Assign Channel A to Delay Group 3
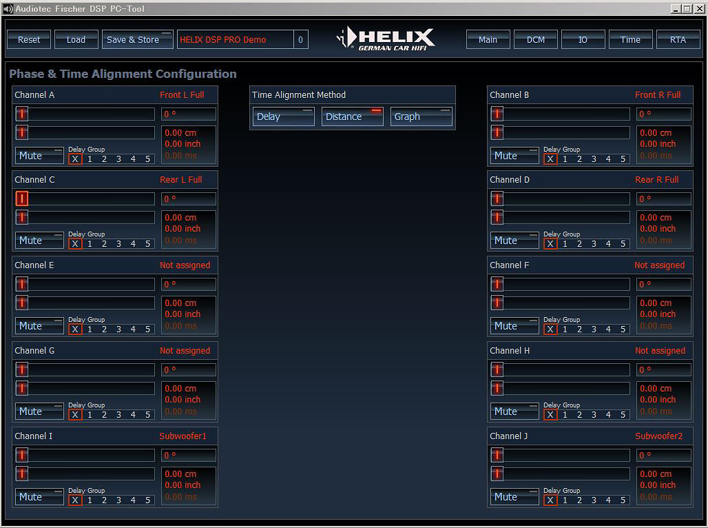 pyautogui.click(x=118, y=159)
